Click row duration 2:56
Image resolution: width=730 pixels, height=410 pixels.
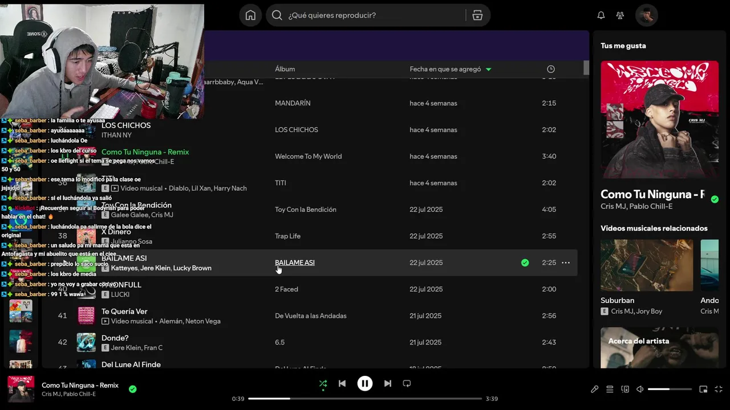pyautogui.click(x=549, y=315)
